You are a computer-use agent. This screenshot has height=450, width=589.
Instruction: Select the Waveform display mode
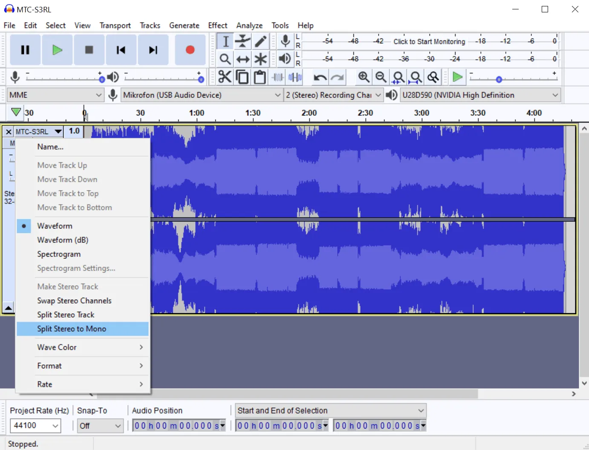point(55,226)
